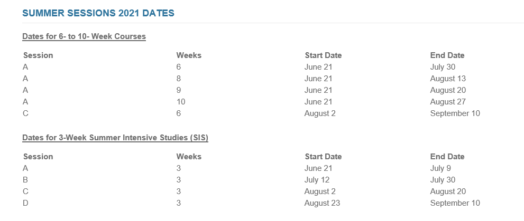Click Start Date header in the SIS table
The height and width of the screenshot is (221, 524).
tap(323, 157)
